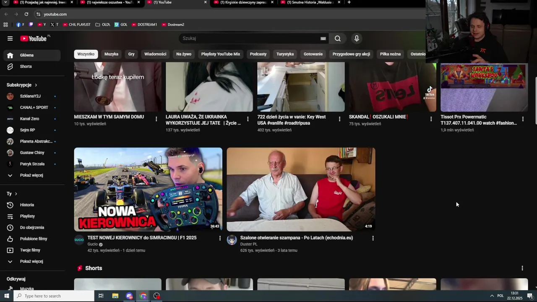
Task: Select the Turystyka filter chip
Action: [x=285, y=54]
